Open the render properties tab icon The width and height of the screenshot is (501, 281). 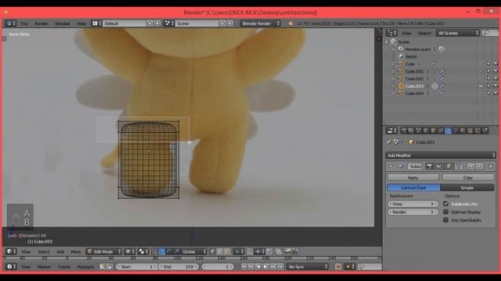tap(404, 130)
